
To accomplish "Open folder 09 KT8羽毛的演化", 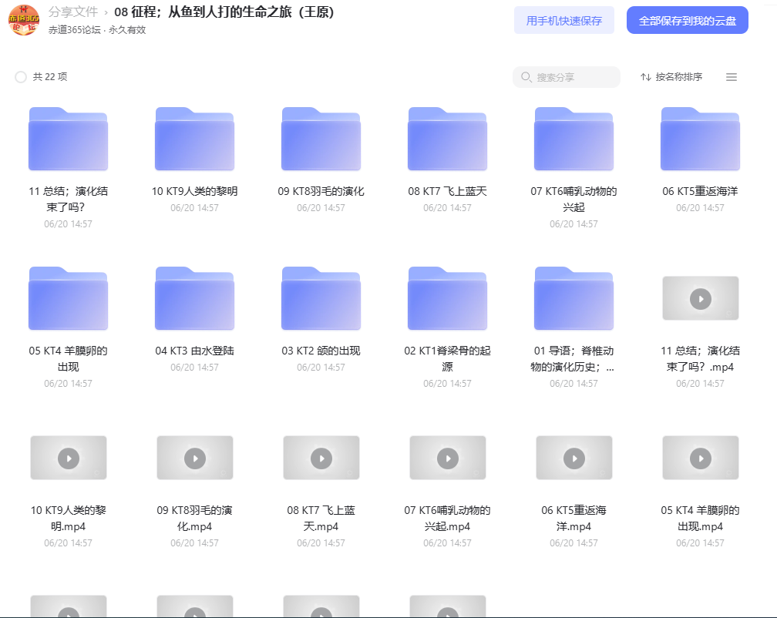I will (x=321, y=139).
